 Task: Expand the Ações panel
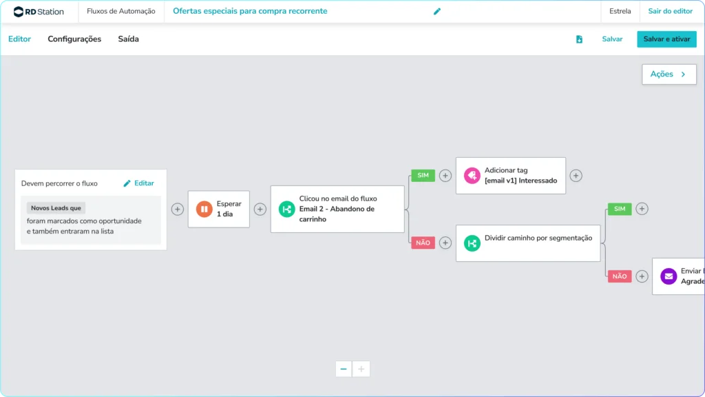[x=669, y=74]
